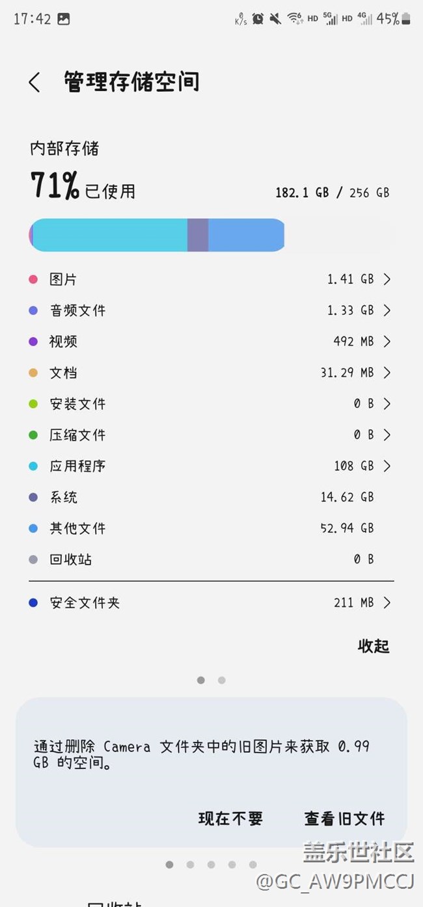Tap the muted sound status icon
The width and height of the screenshot is (423, 907).
(x=275, y=19)
